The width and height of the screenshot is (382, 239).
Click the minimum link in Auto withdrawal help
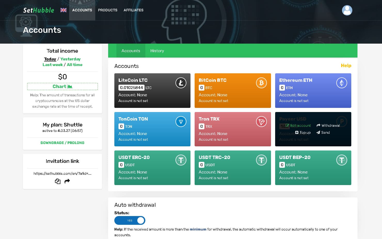point(198,229)
